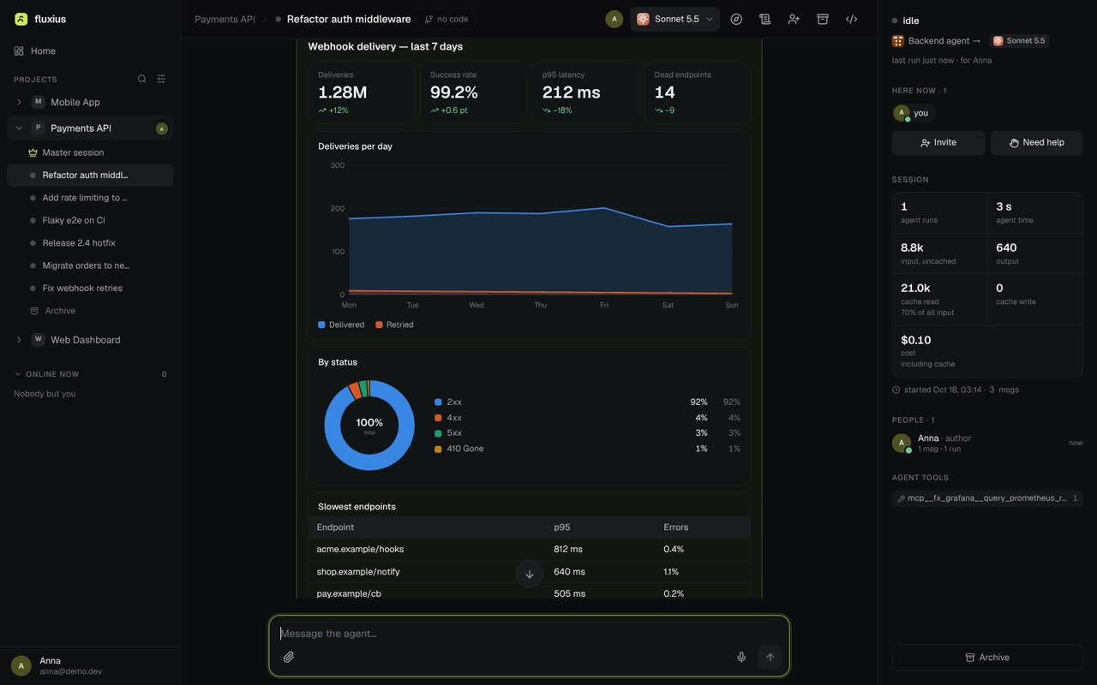This screenshot has width=1097, height=685.
Task: Select the 'Release 2.4 hotfix' session
Action: [90, 243]
